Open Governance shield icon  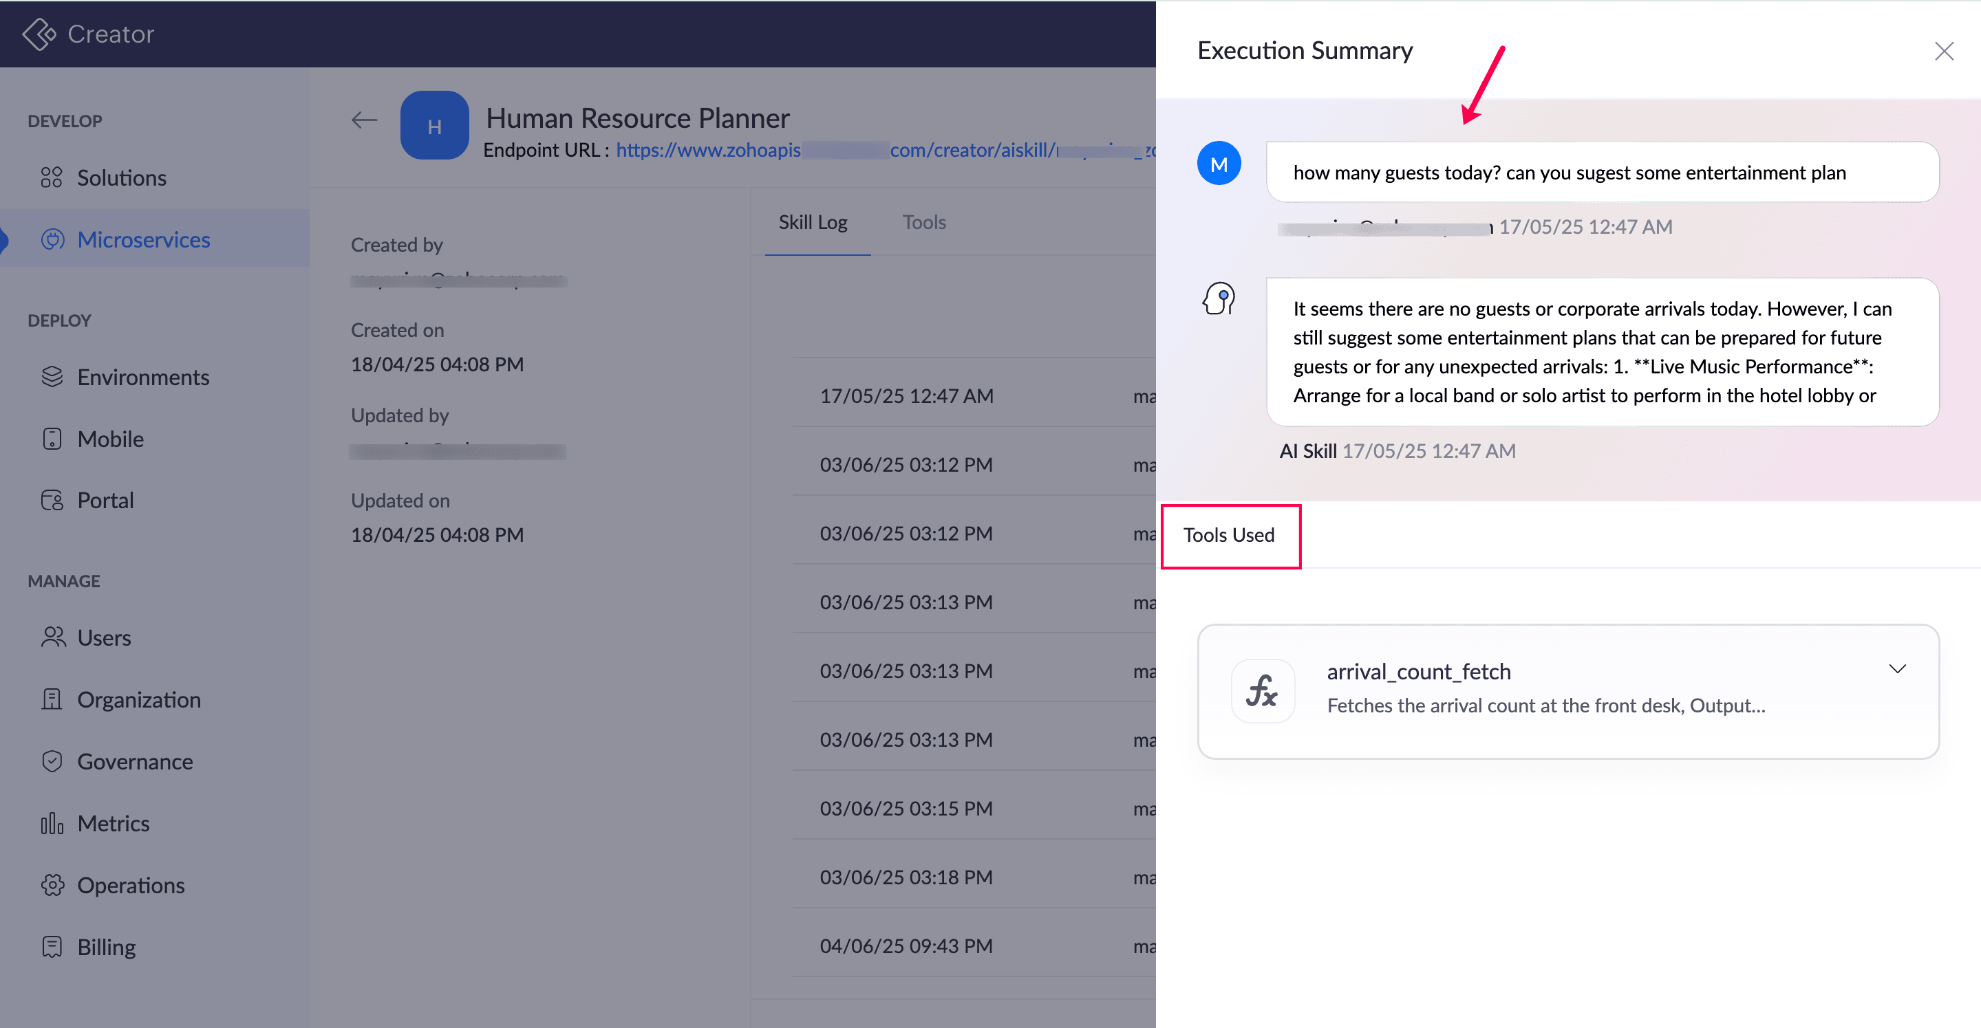[x=52, y=761]
